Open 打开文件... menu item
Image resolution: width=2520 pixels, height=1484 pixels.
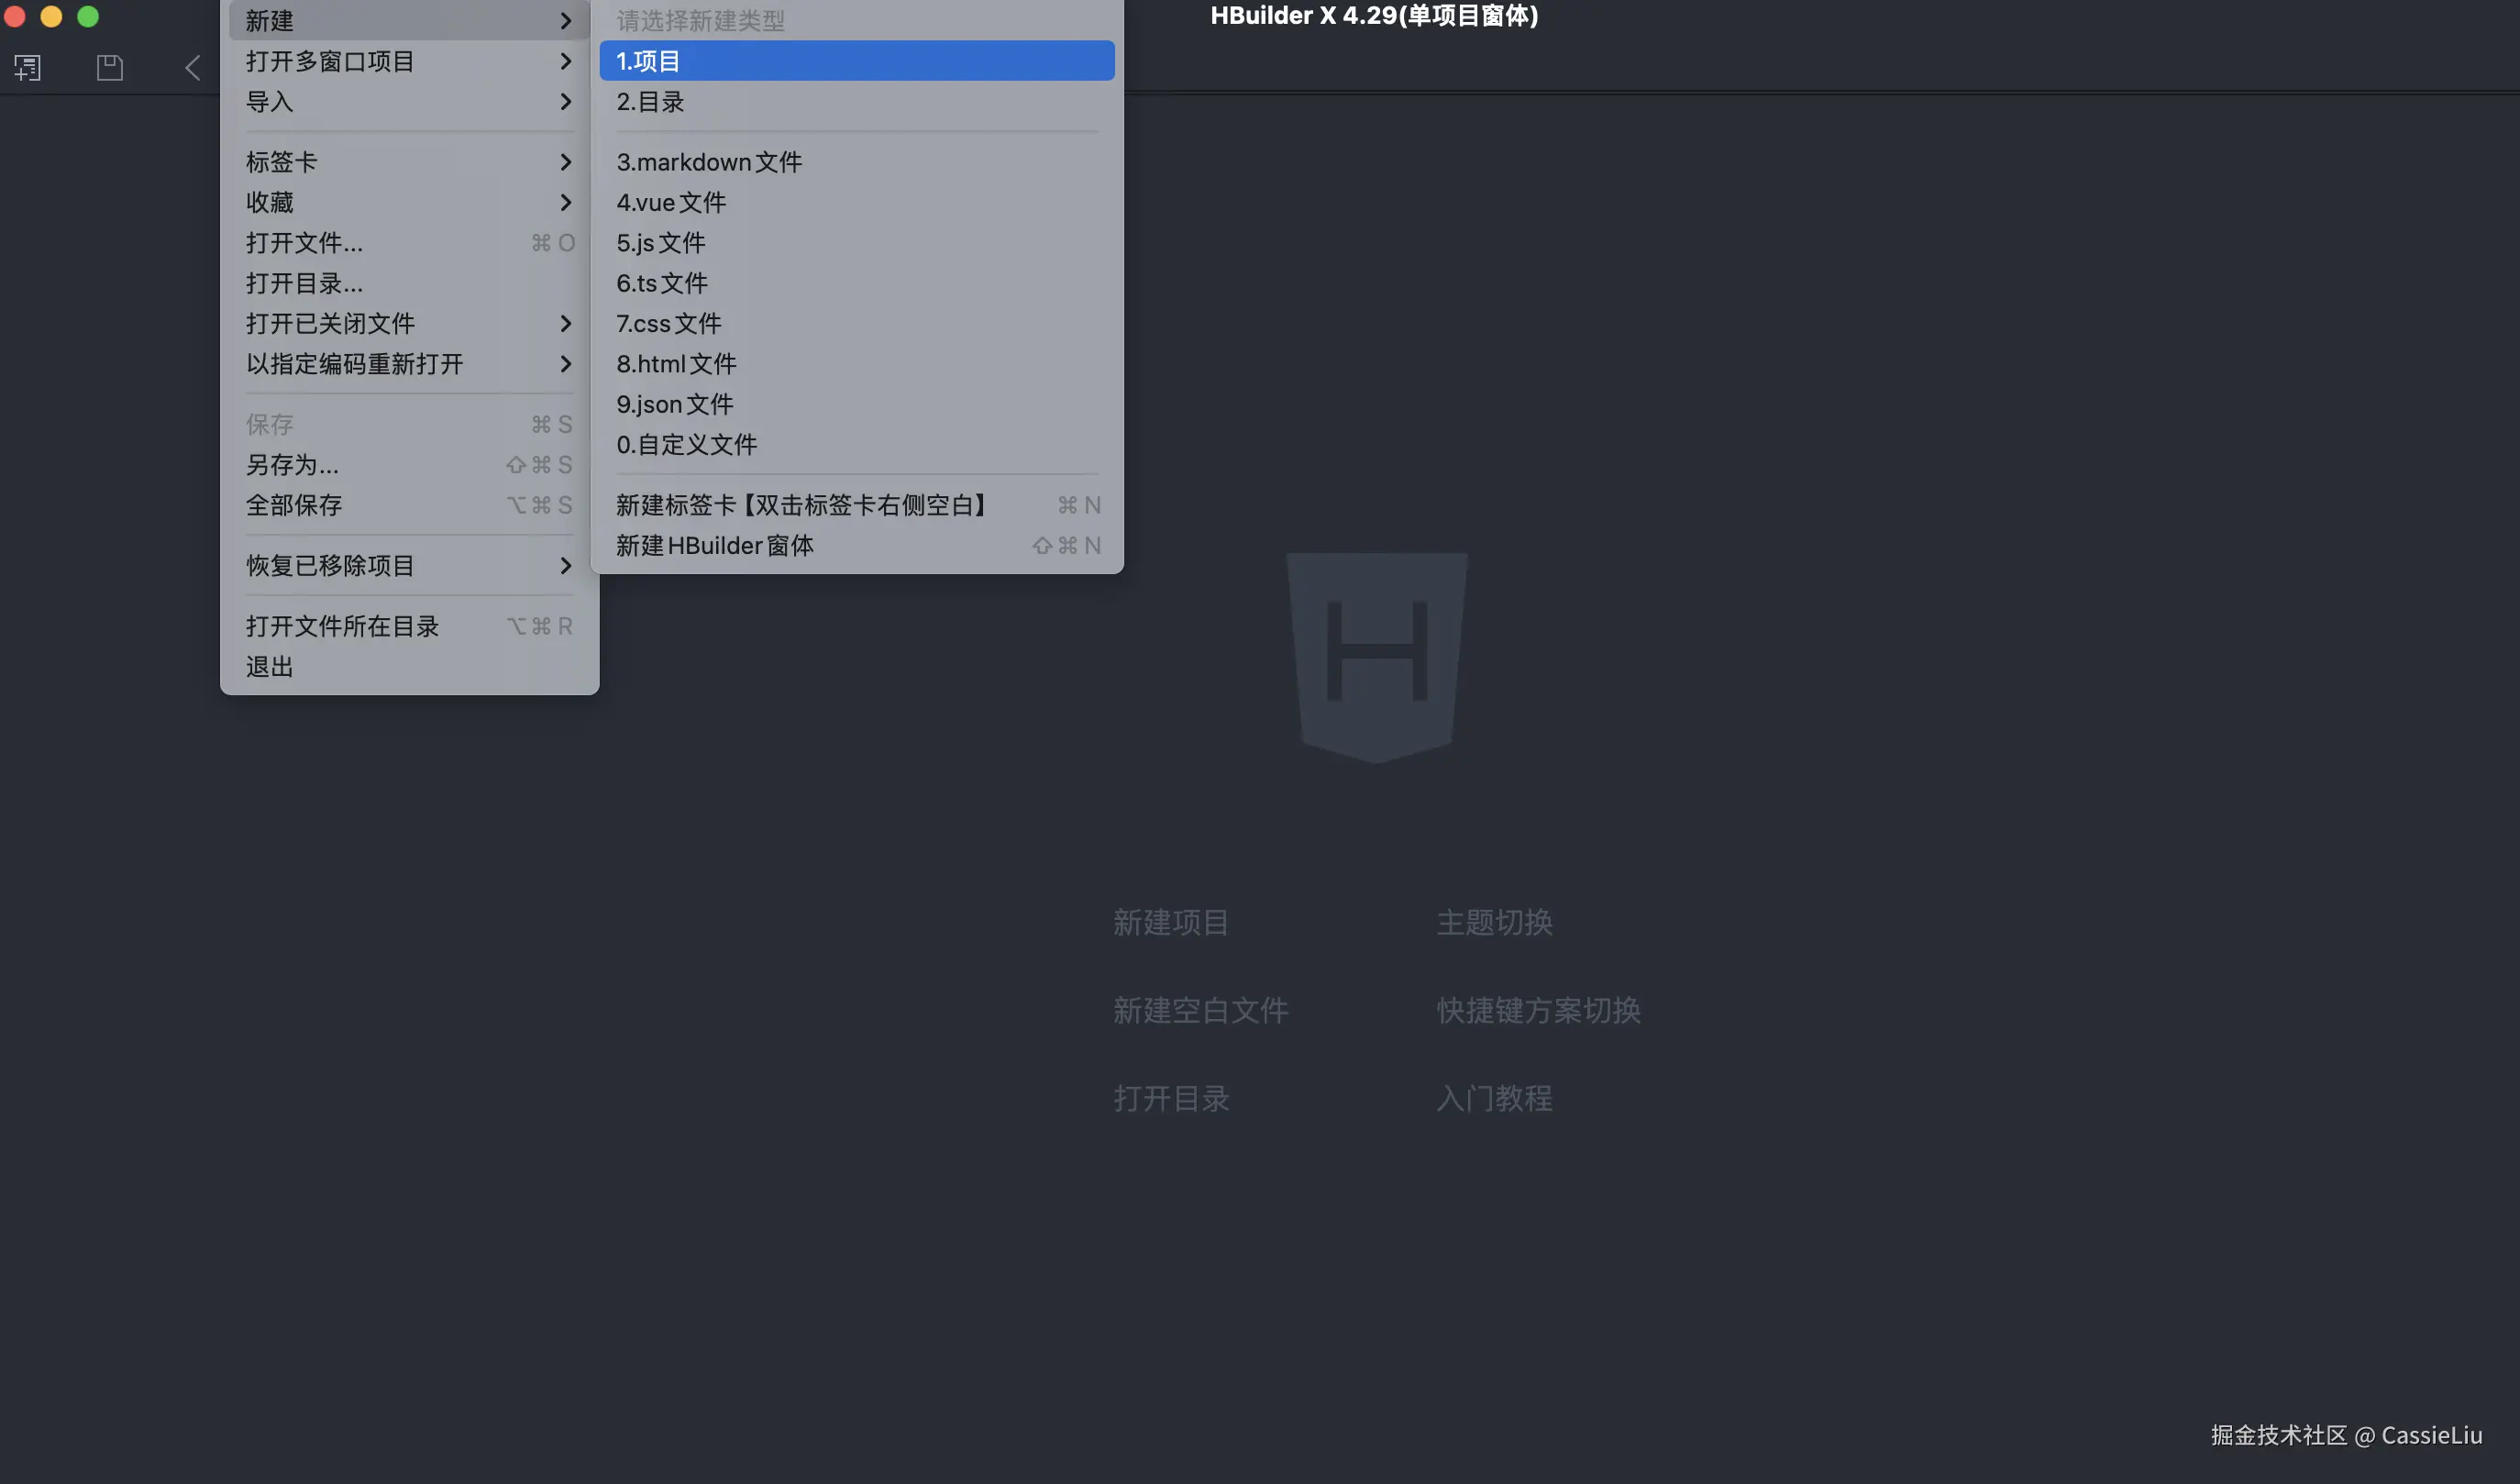[x=305, y=243]
